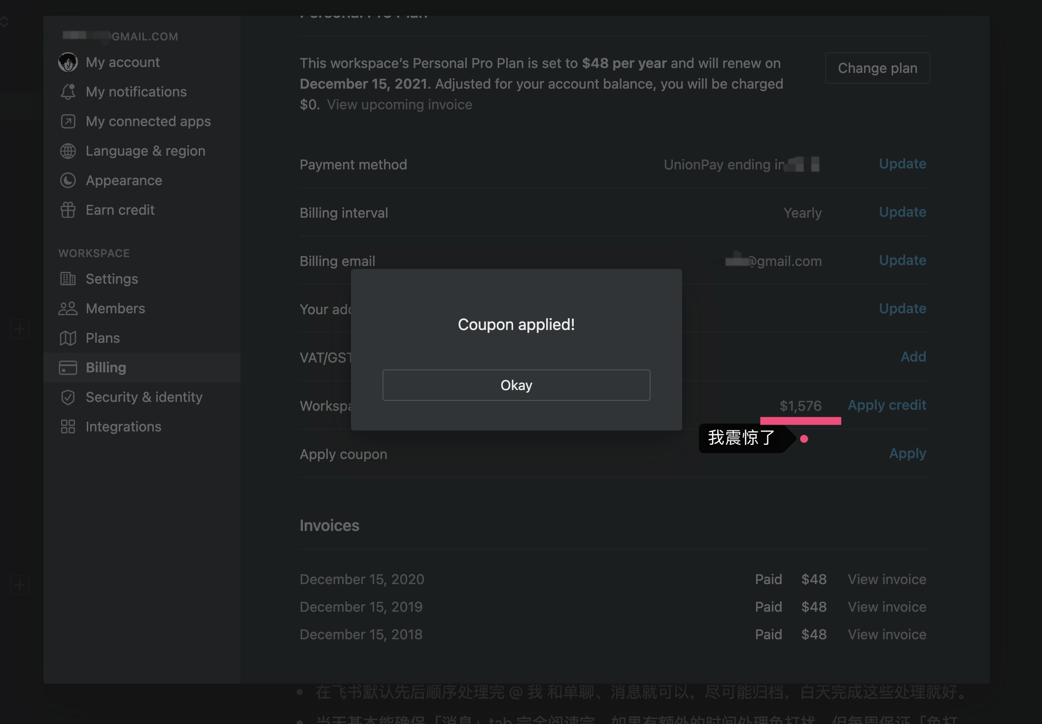Click the Earn credit gift icon
The image size is (1042, 724).
68,210
